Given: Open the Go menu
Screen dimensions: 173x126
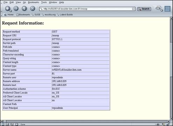Looking at the screenshot, I should coord(25,2).
